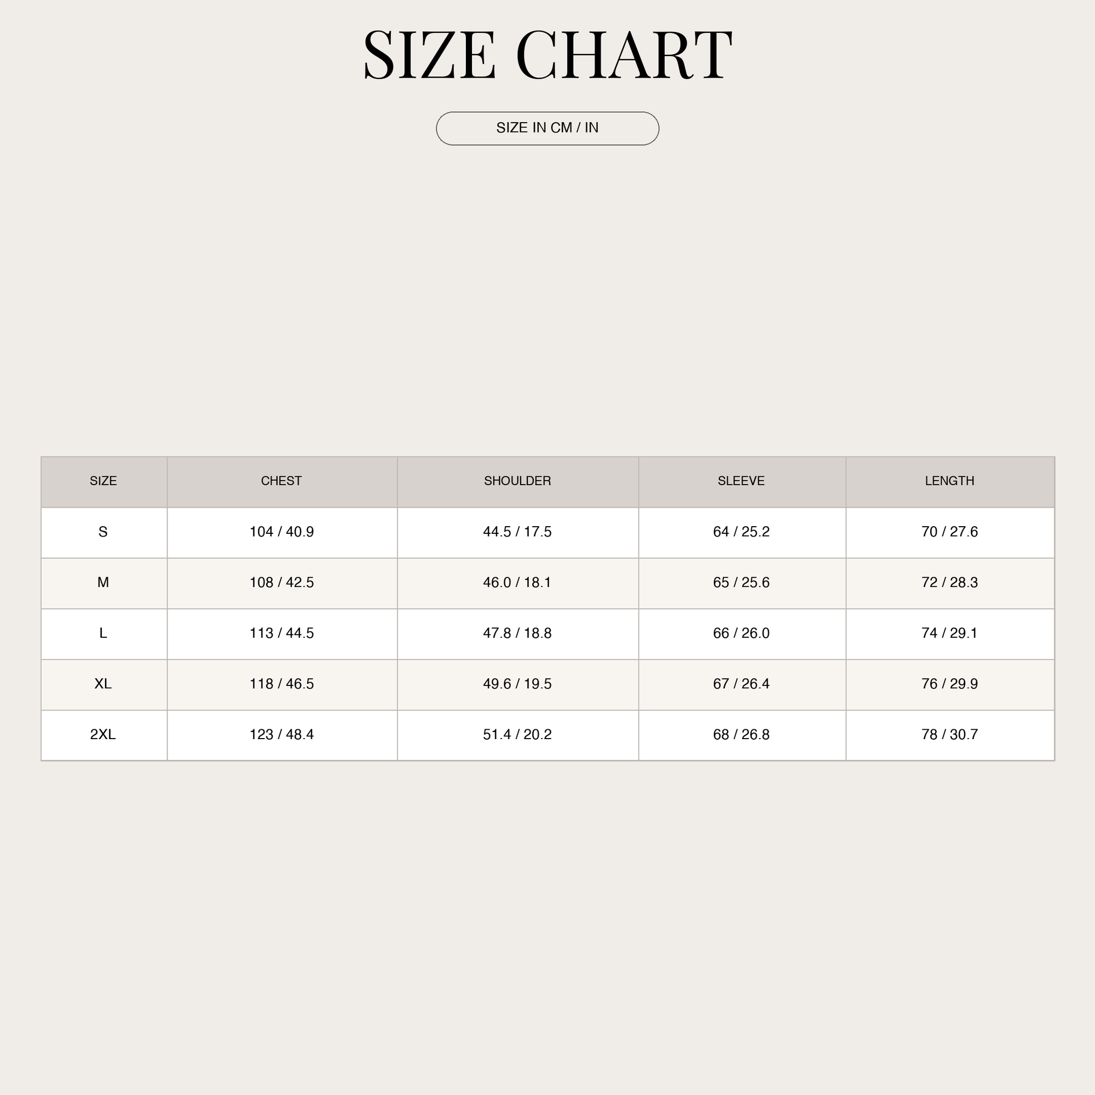This screenshot has width=1095, height=1095.
Task: Click shoulder value 51.4 / 20.2
Action: coord(517,735)
